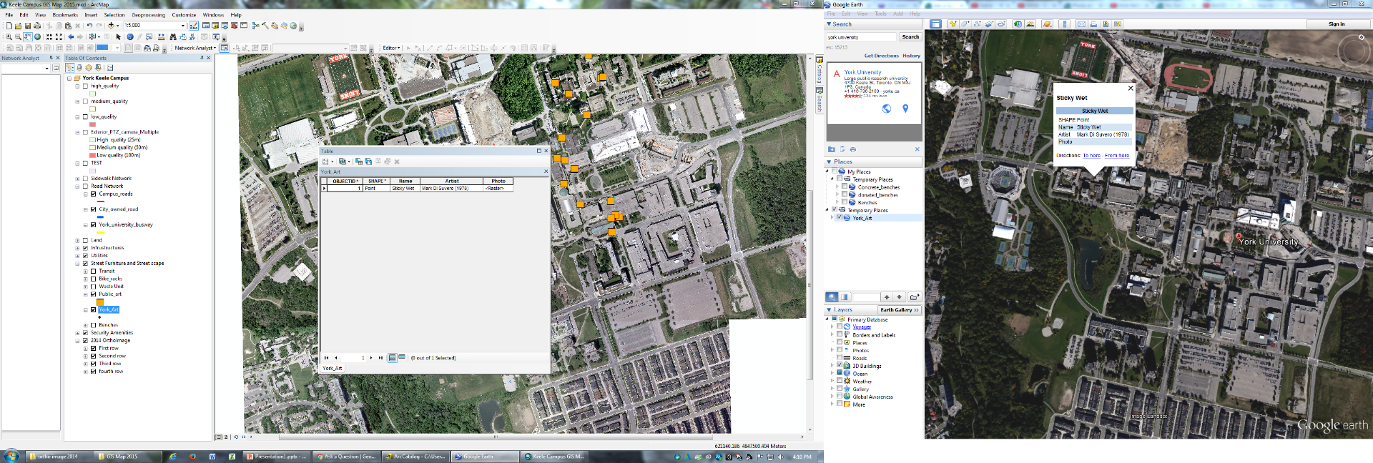The image size is (1373, 463).
Task: Open the Network Analyst dropdown menu
Action: coord(195,48)
